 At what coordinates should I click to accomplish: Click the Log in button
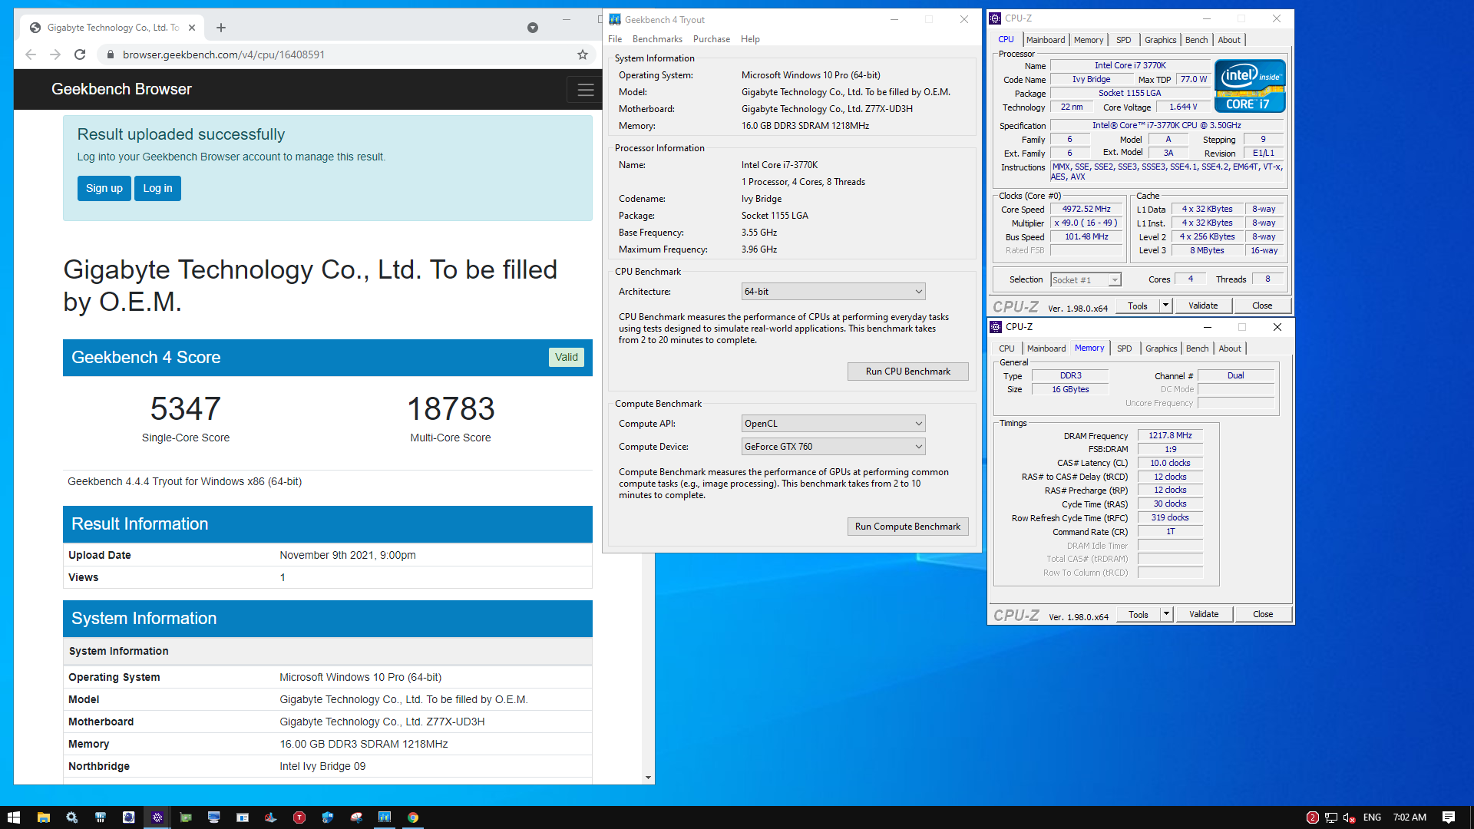[157, 188]
